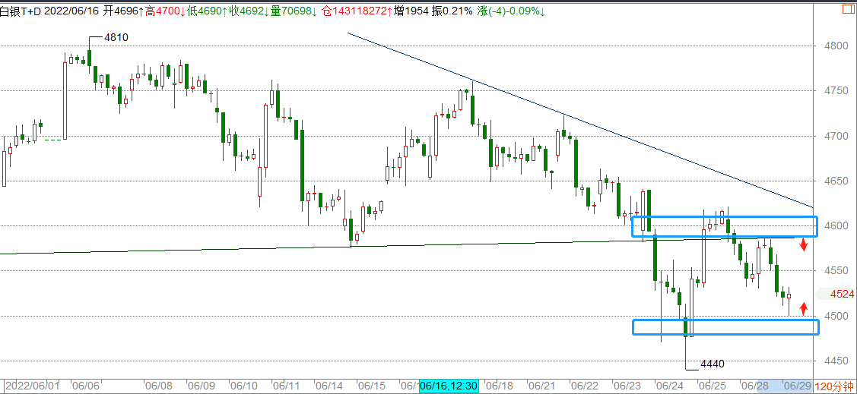Screen dimensions: 857x394
Task: Click the change 涨(-4)-0.09% value
Action: [511, 11]
